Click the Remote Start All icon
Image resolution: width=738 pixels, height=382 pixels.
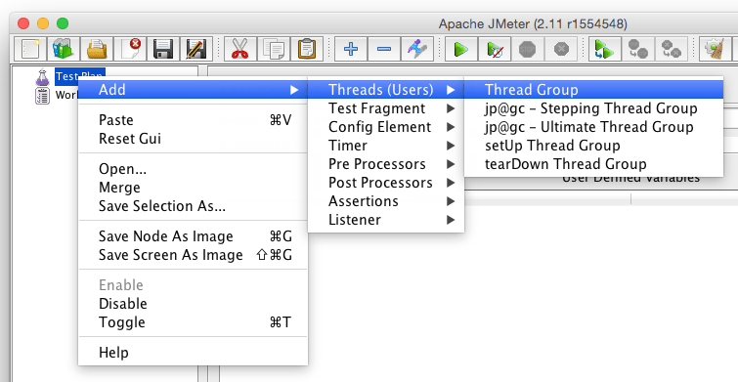coord(604,49)
